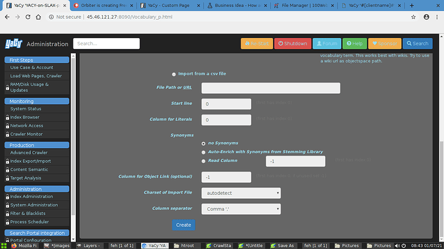This screenshot has height=249, width=444.
Task: Open the green Help button
Action: (355, 44)
